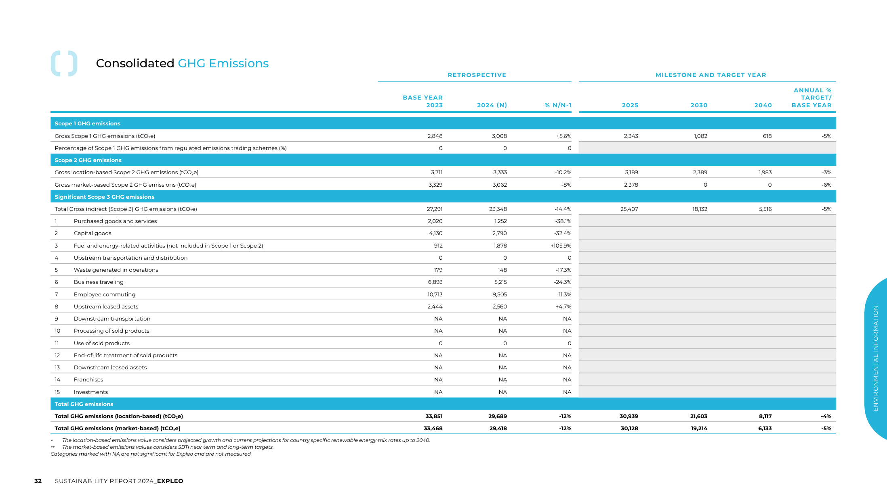
Task: Click the location-based 2040 total '8,117'
Action: point(765,417)
